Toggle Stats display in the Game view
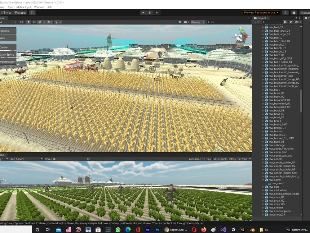Viewport: 310px width, 233px height. click(x=232, y=159)
